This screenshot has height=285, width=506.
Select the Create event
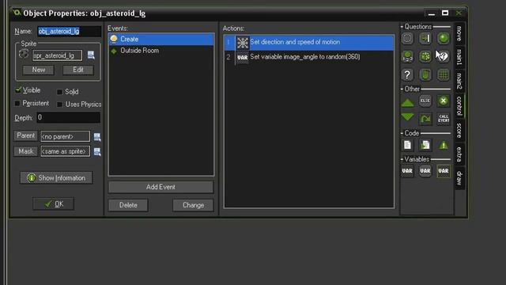pos(161,39)
